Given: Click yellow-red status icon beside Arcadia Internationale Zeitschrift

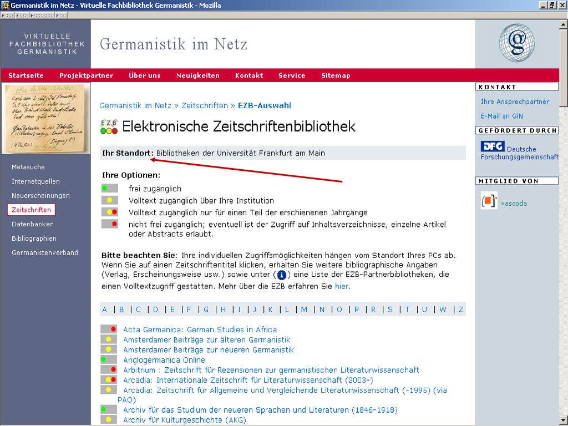Looking at the screenshot, I should coord(109,380).
